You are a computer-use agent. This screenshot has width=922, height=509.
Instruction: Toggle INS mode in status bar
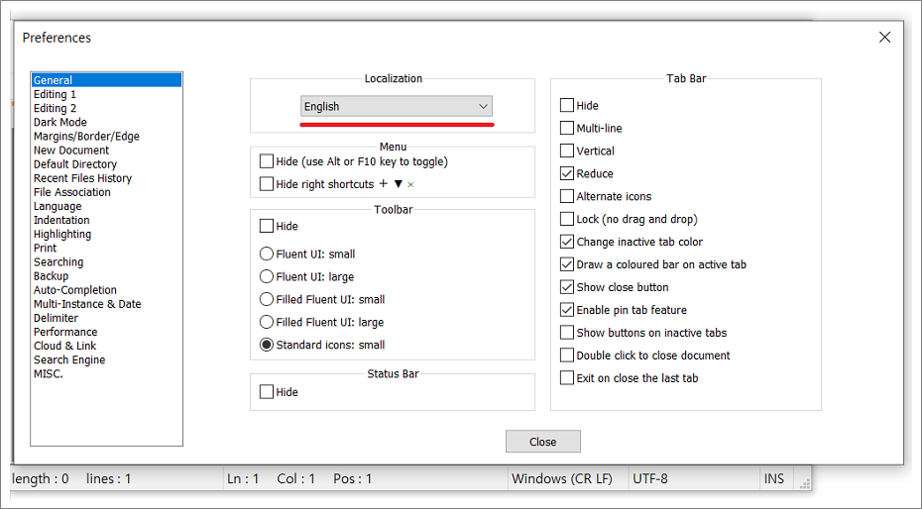point(774,478)
